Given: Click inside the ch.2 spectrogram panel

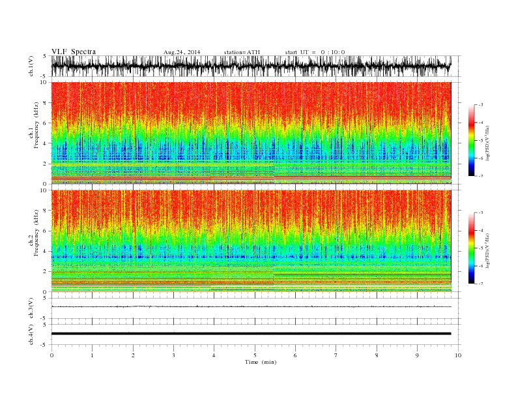Looking at the screenshot, I should coord(251,241).
